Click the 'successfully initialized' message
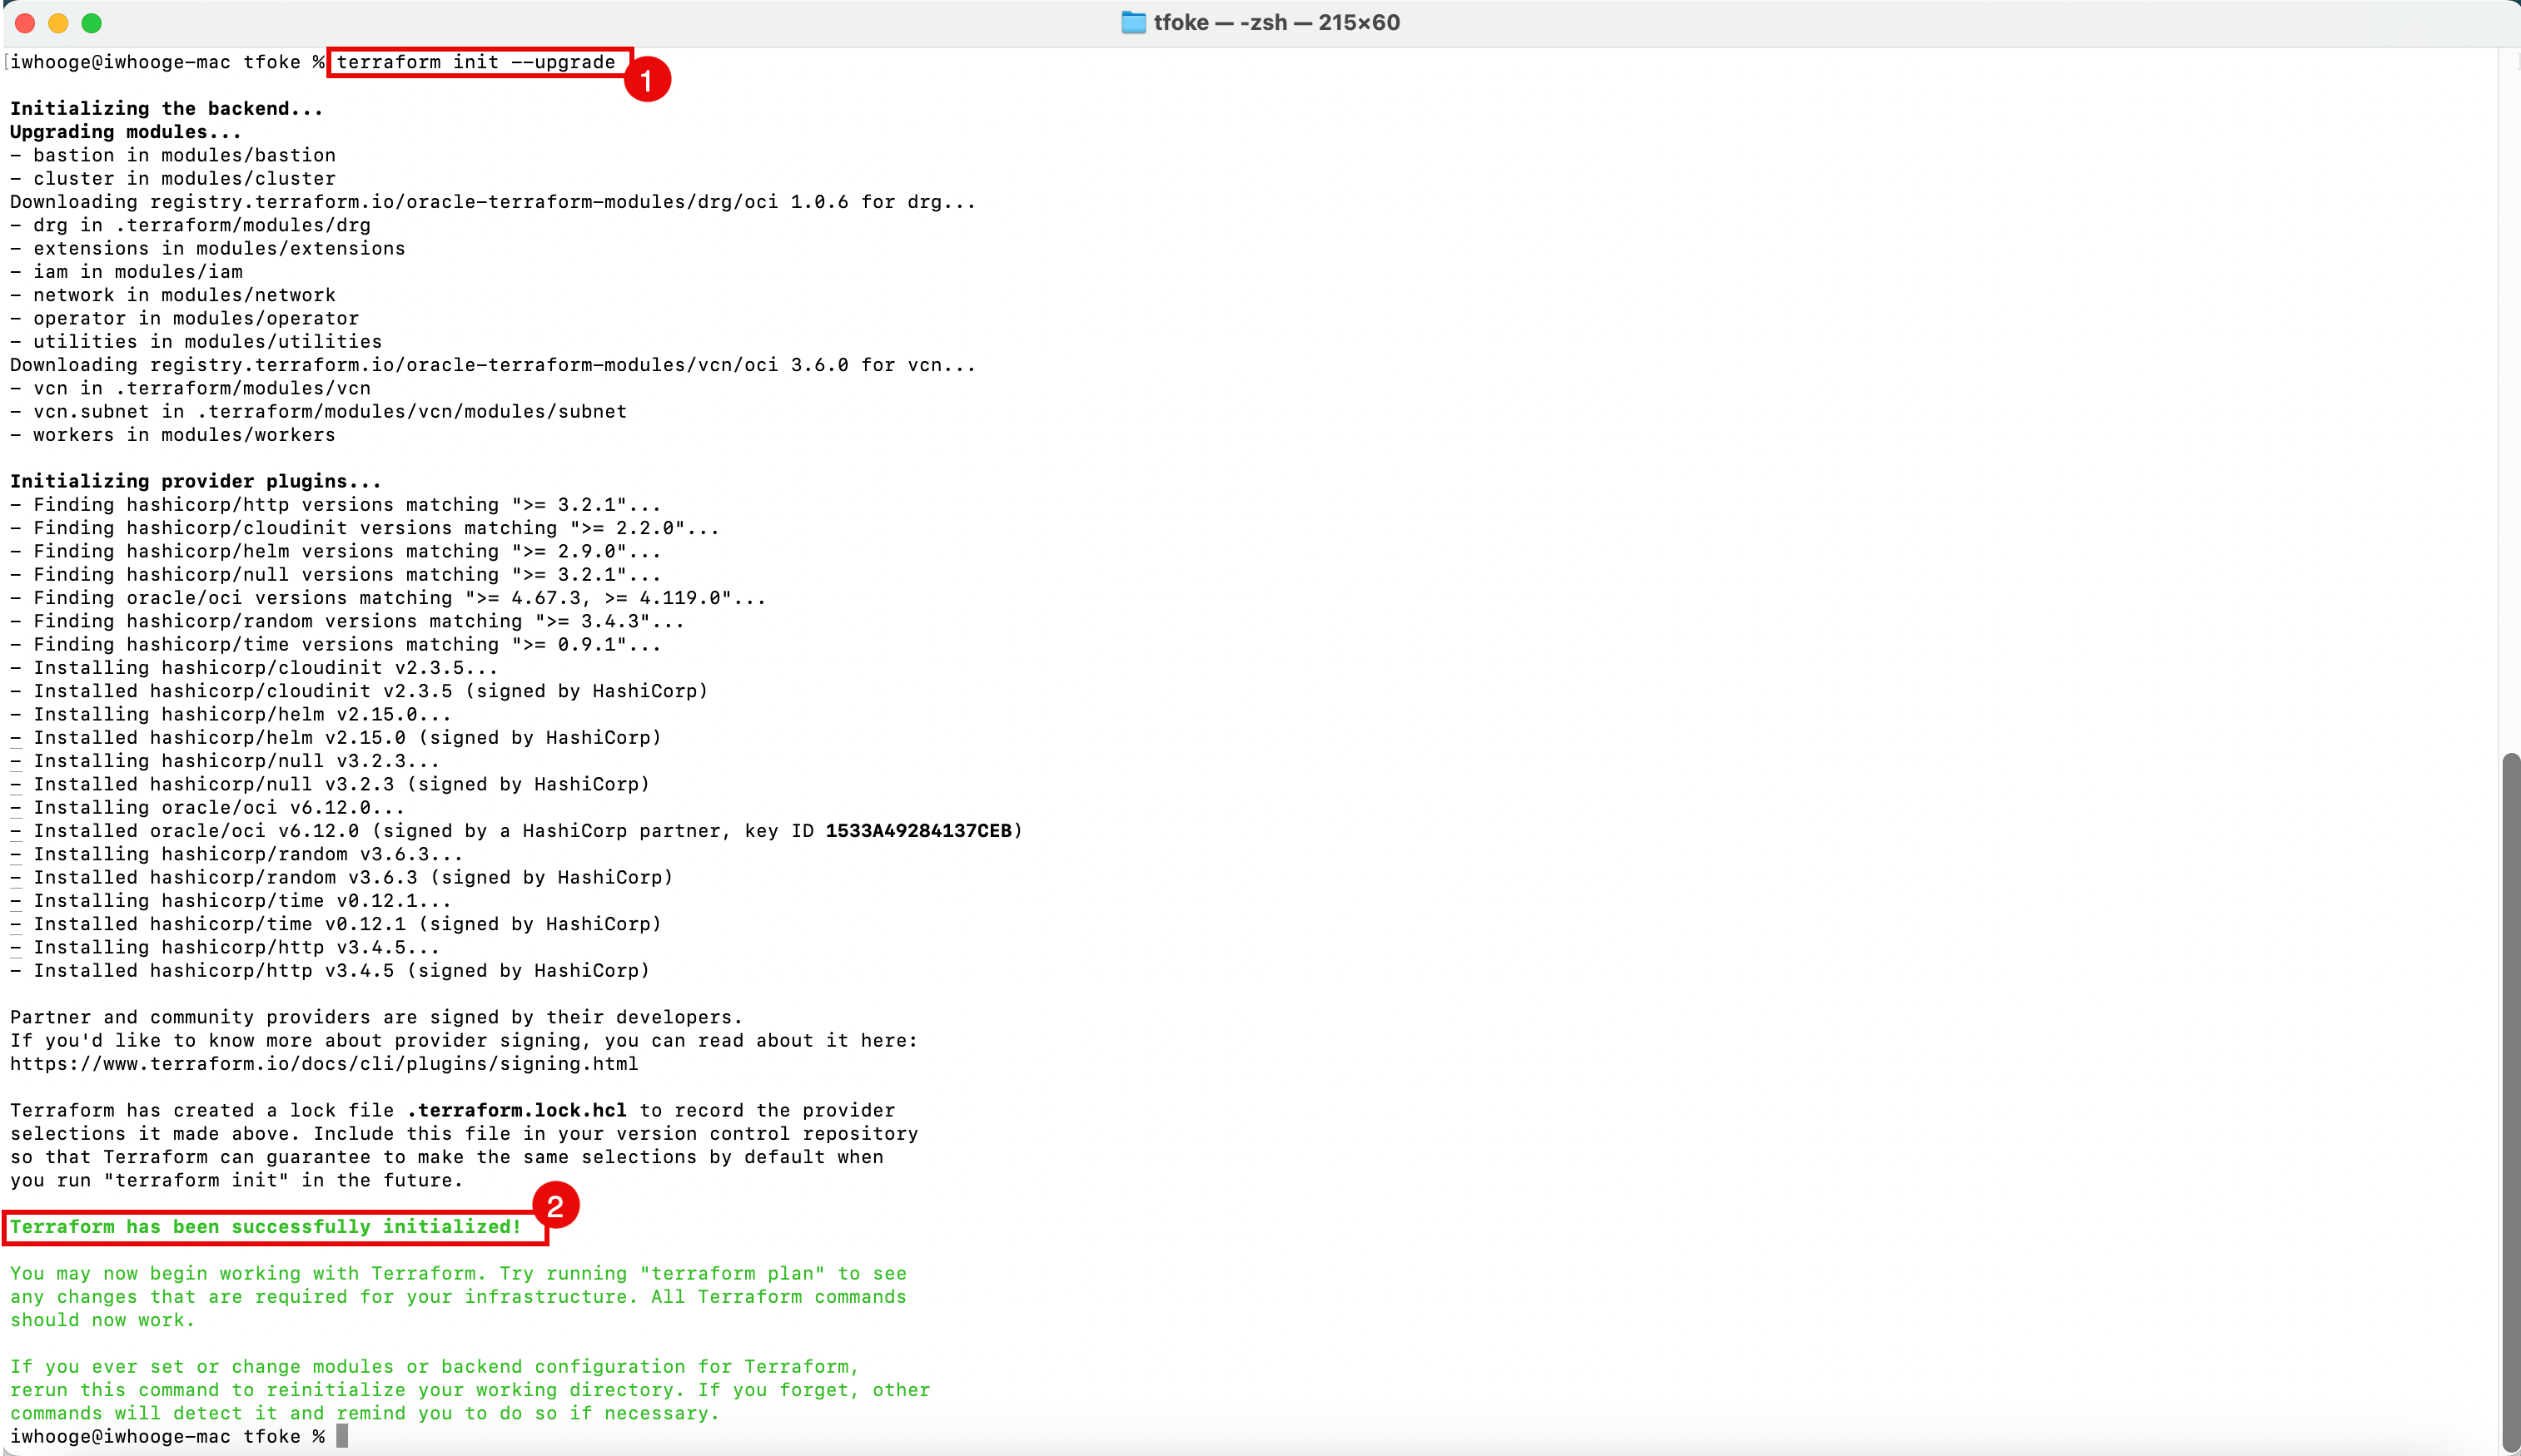This screenshot has height=1456, width=2521. [266, 1227]
